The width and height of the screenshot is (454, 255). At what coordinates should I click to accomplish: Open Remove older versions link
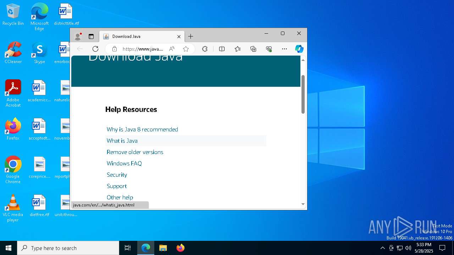tap(135, 152)
